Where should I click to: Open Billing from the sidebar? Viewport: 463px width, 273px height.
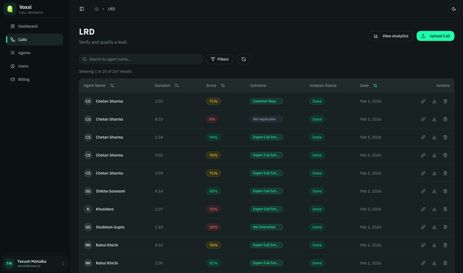(x=24, y=79)
